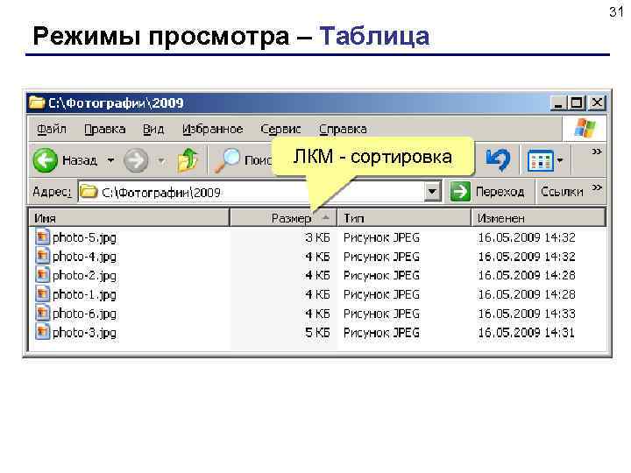
Task: Click the blue Undo arrow icon
Action: [498, 160]
